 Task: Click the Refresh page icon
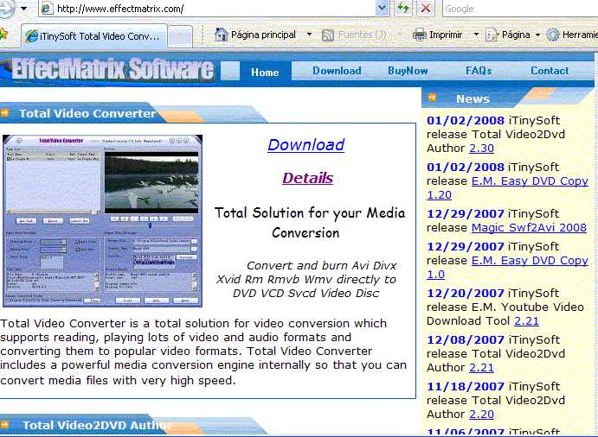click(x=403, y=8)
